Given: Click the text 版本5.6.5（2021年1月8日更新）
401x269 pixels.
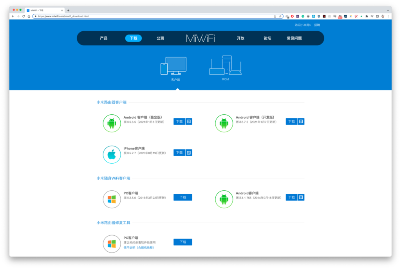Looking at the screenshot, I should pos(144,122).
